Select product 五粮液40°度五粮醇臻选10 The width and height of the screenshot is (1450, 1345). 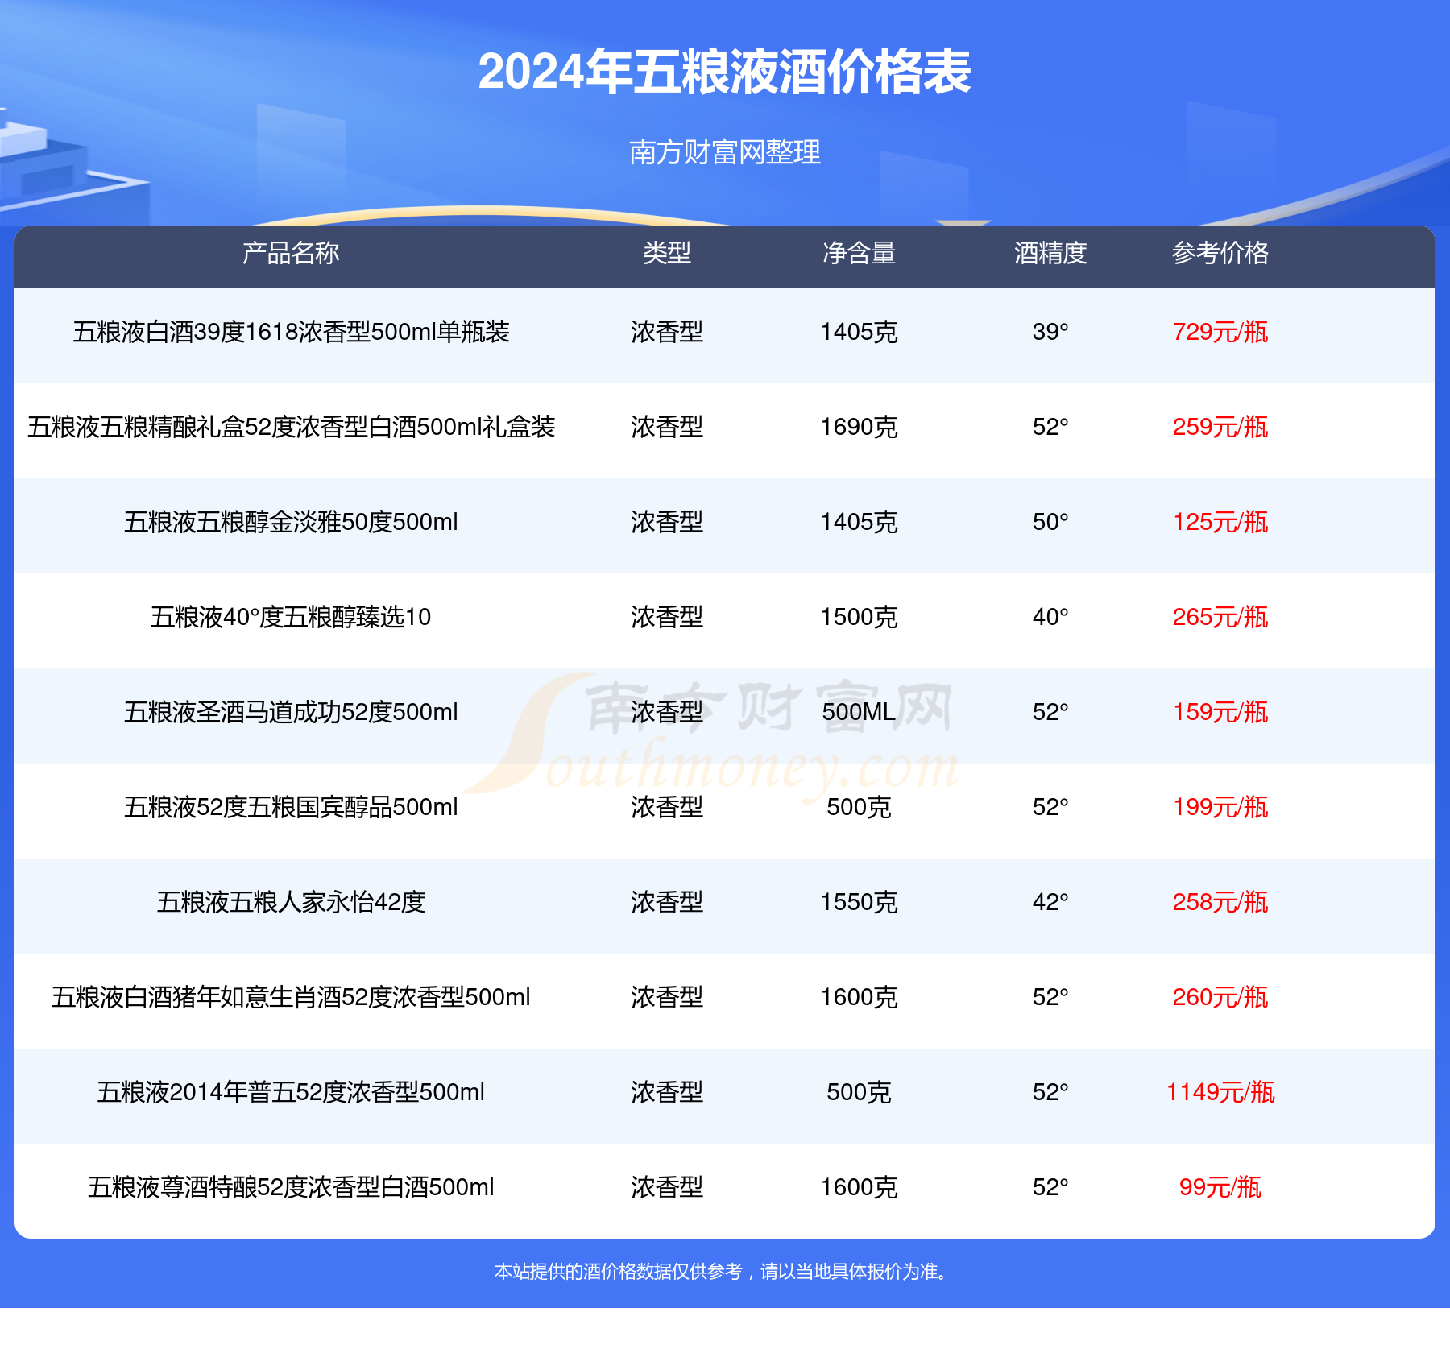[291, 617]
